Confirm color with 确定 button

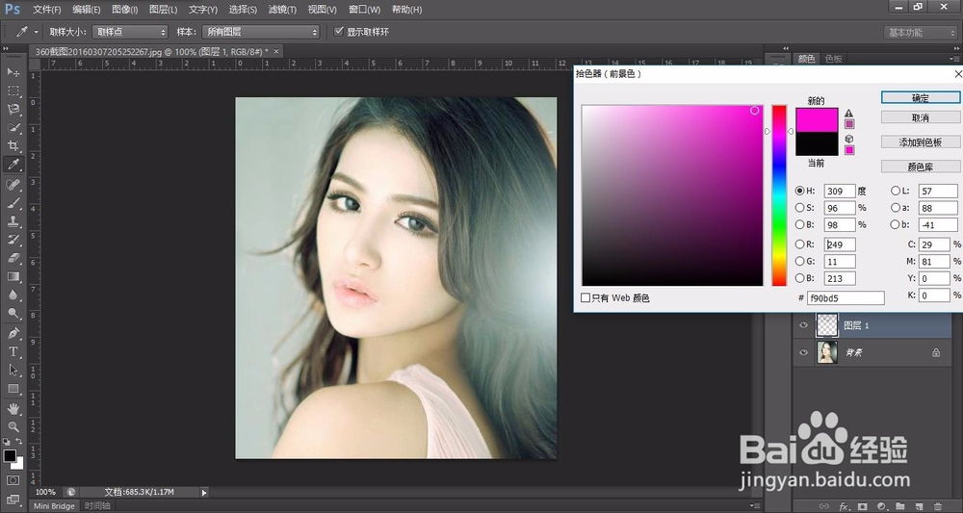click(920, 97)
